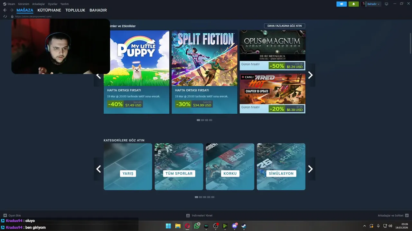Open the SİMÜLASYON category
The width and height of the screenshot is (412, 231).
click(281, 167)
